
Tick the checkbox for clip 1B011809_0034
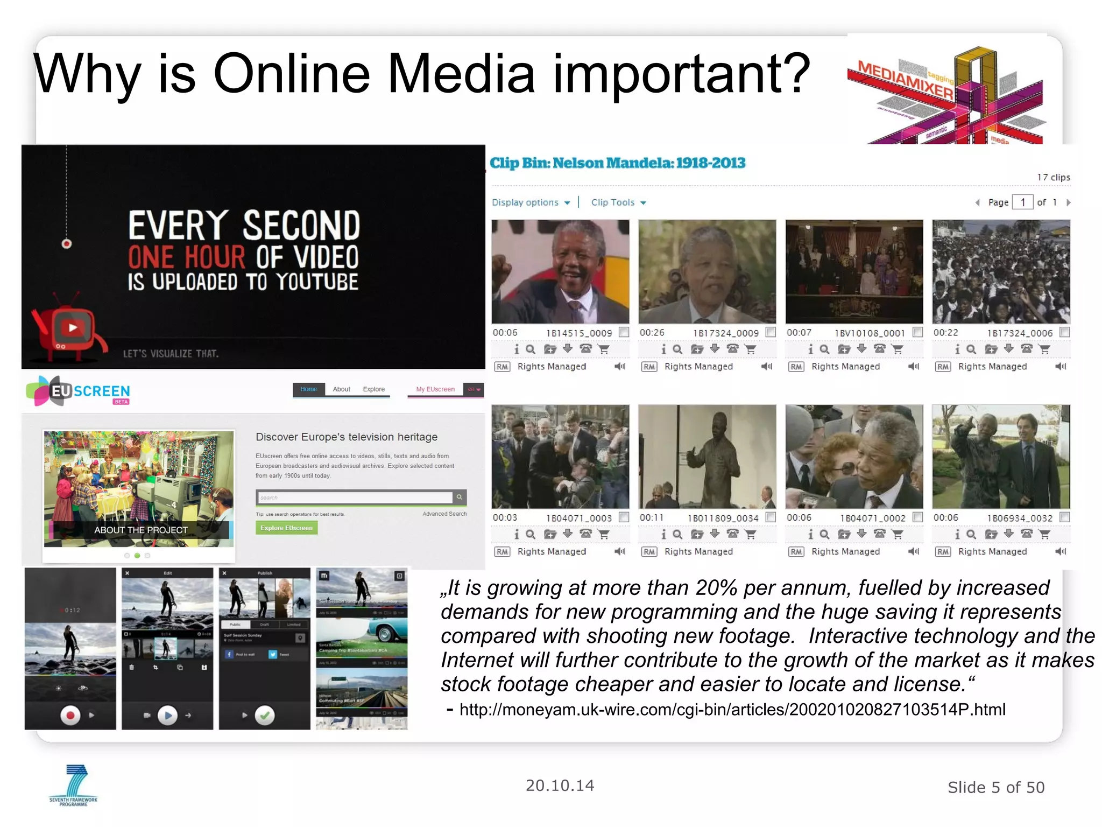(x=771, y=517)
